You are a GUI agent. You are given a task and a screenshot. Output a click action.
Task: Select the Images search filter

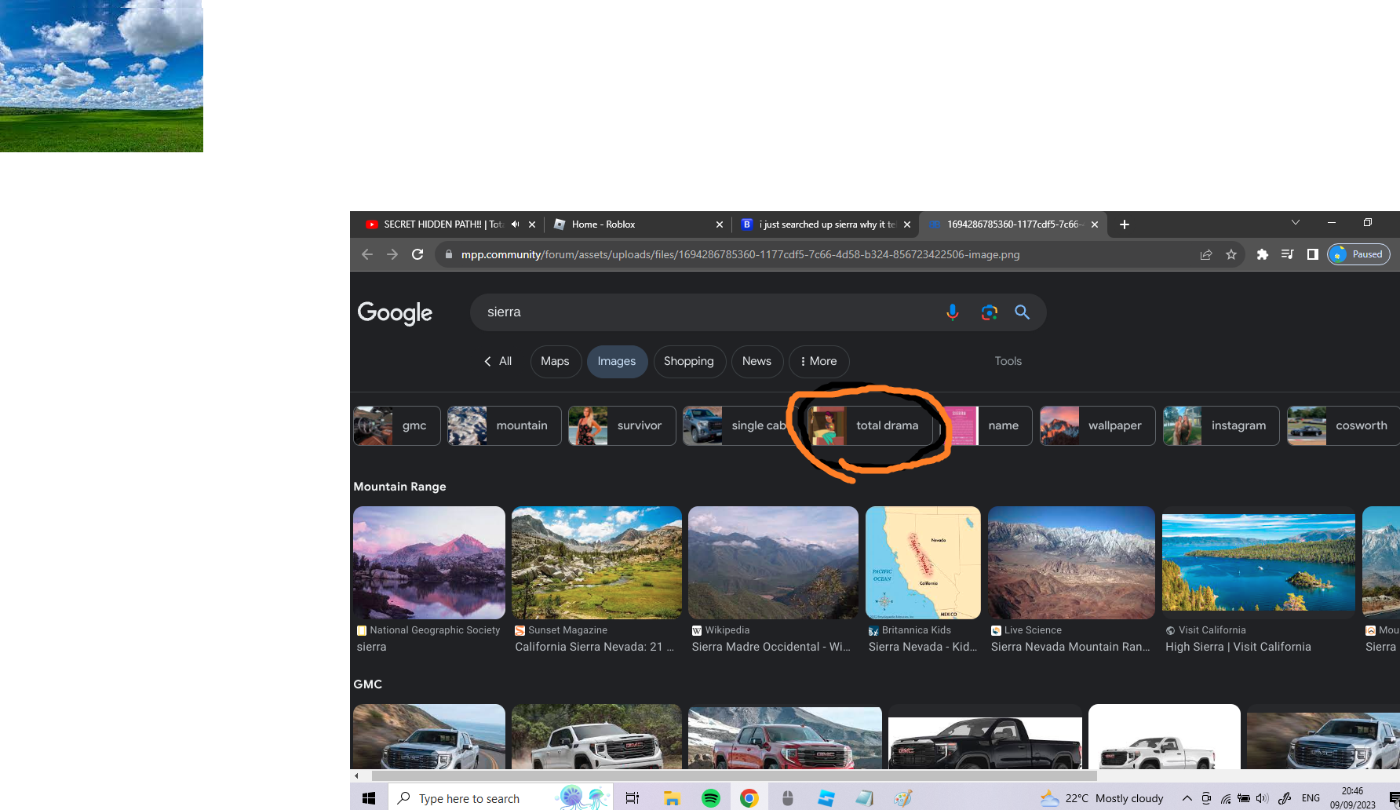[617, 361]
